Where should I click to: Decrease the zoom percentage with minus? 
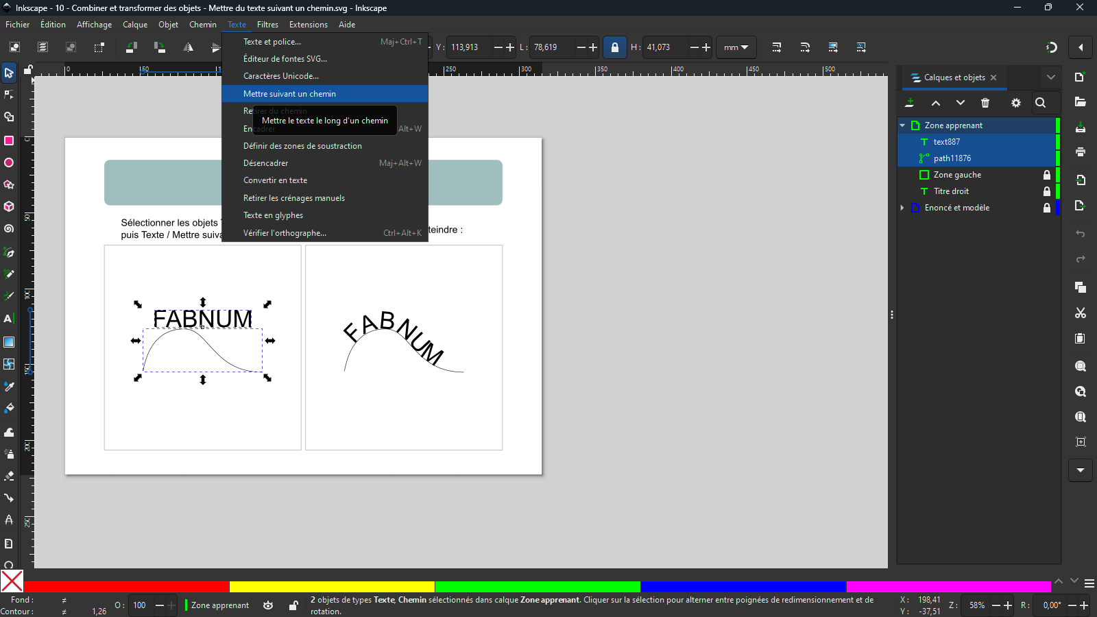click(x=996, y=605)
